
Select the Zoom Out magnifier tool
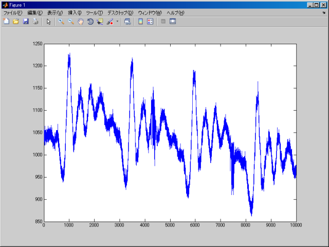pyautogui.click(x=70, y=22)
